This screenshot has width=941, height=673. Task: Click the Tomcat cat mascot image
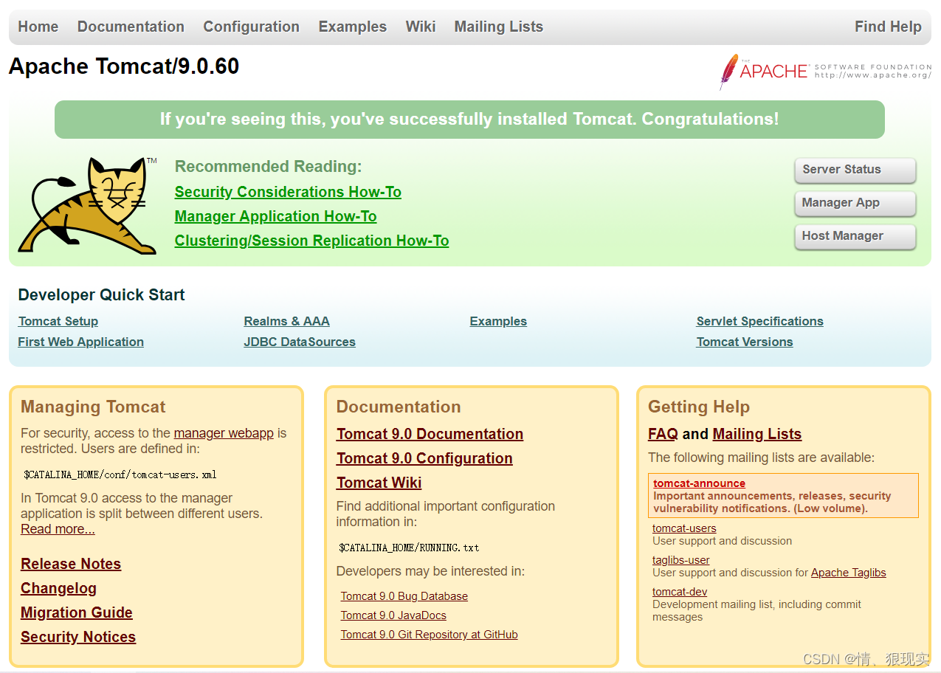coord(88,206)
